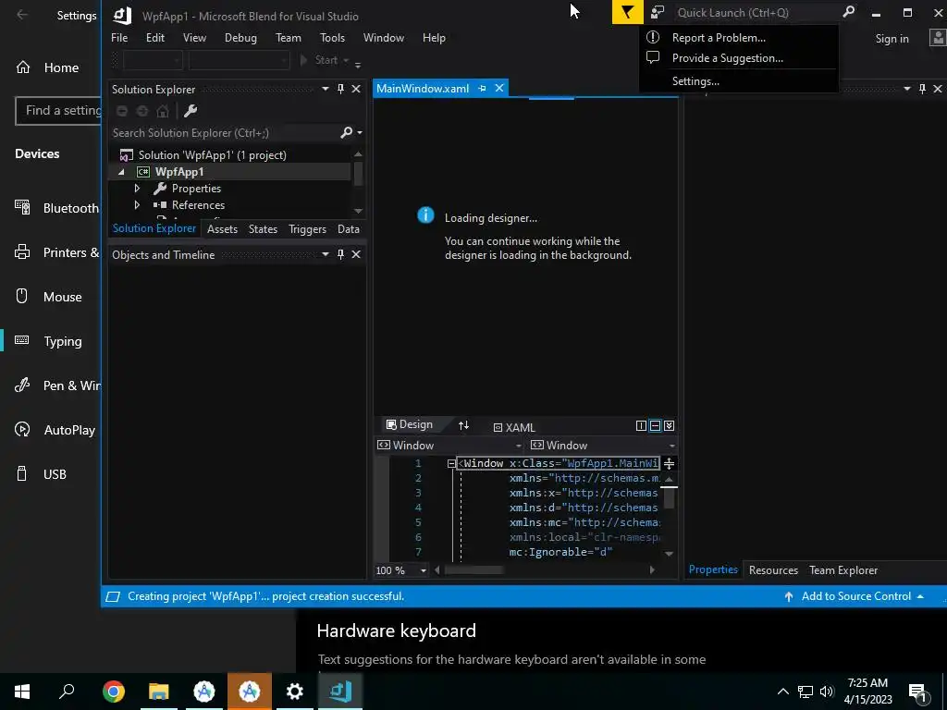Screen dimensions: 947x710
Task: Click the Solution Explorer back navigation icon
Action: tap(122, 111)
